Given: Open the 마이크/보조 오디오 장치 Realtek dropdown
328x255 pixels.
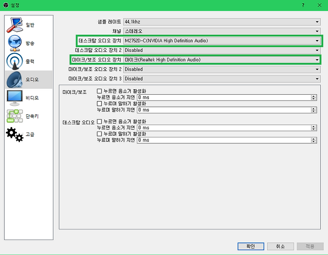Looking at the screenshot, I should point(222,60).
